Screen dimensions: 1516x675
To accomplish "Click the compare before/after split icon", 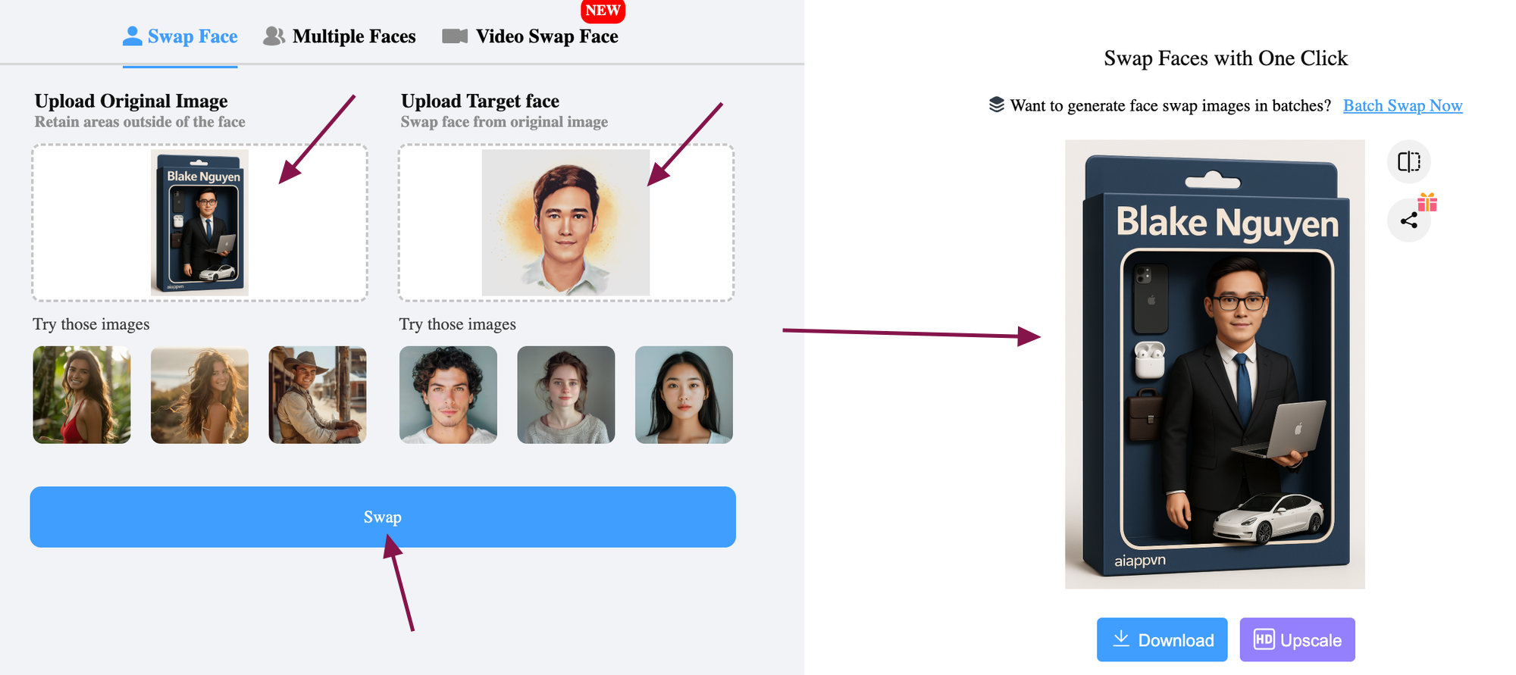I will (1408, 161).
